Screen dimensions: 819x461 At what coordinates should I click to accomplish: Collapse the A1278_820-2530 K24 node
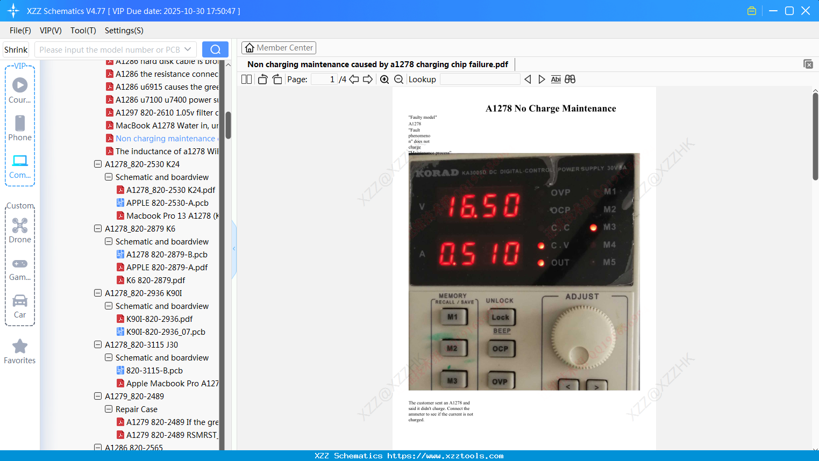coord(98,164)
